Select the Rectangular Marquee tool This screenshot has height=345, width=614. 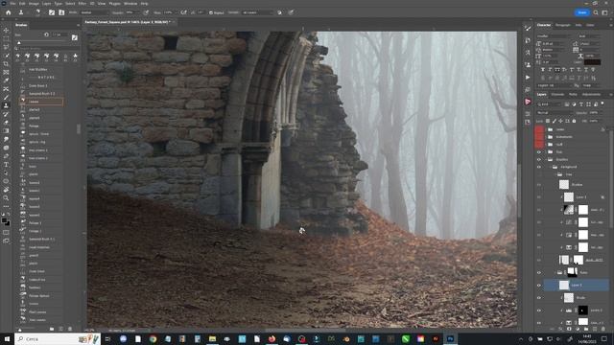pyautogui.click(x=6, y=38)
